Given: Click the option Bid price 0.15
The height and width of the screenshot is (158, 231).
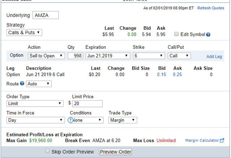Looking at the screenshot, I should pos(161,74).
